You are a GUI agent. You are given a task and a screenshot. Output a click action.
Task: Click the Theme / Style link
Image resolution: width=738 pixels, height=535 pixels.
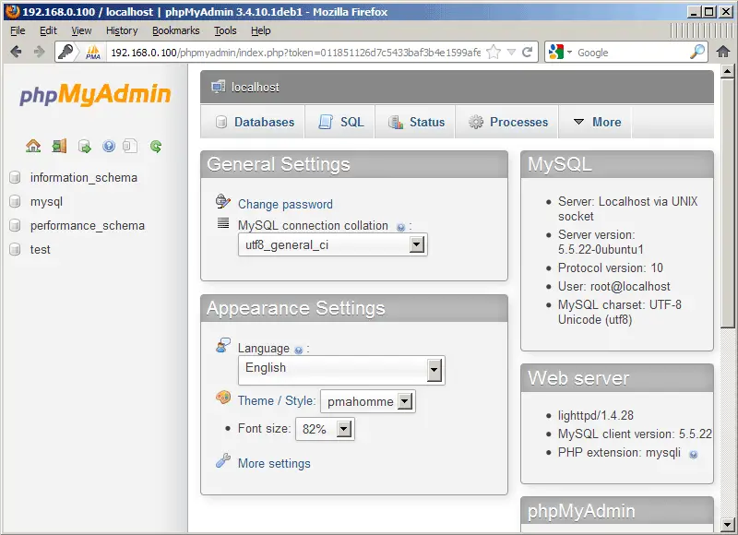click(x=276, y=401)
